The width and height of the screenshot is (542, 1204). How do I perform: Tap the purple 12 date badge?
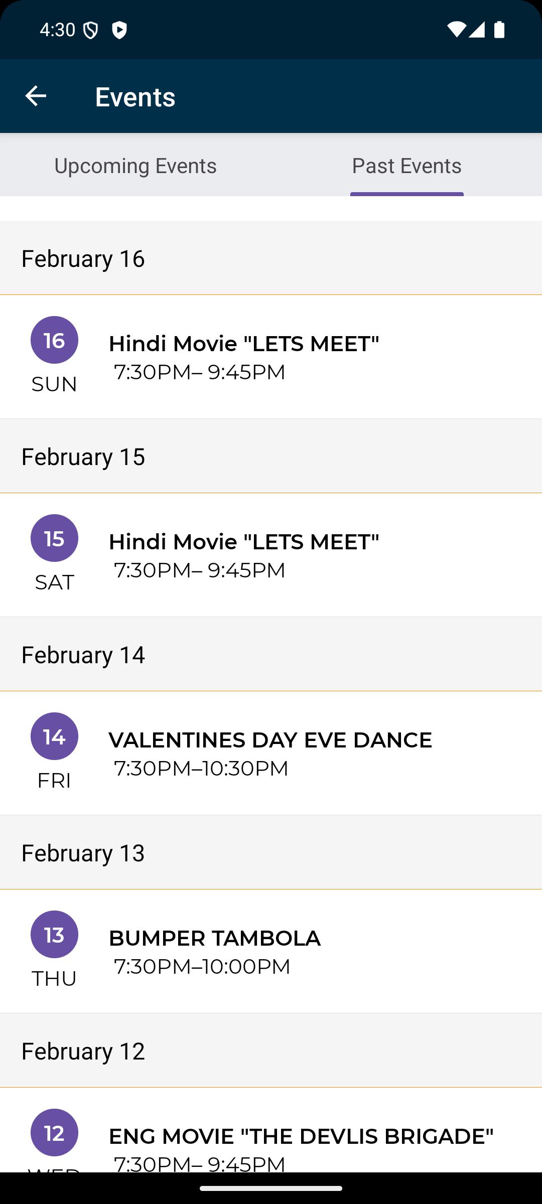coord(54,1133)
